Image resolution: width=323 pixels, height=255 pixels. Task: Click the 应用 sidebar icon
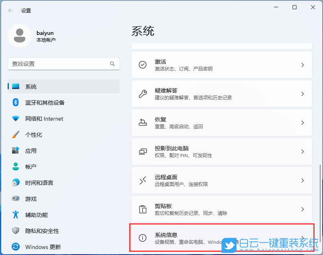pos(16,151)
